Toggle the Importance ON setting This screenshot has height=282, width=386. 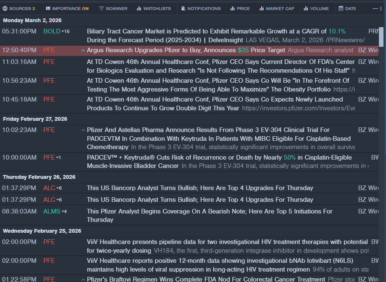coord(67,9)
